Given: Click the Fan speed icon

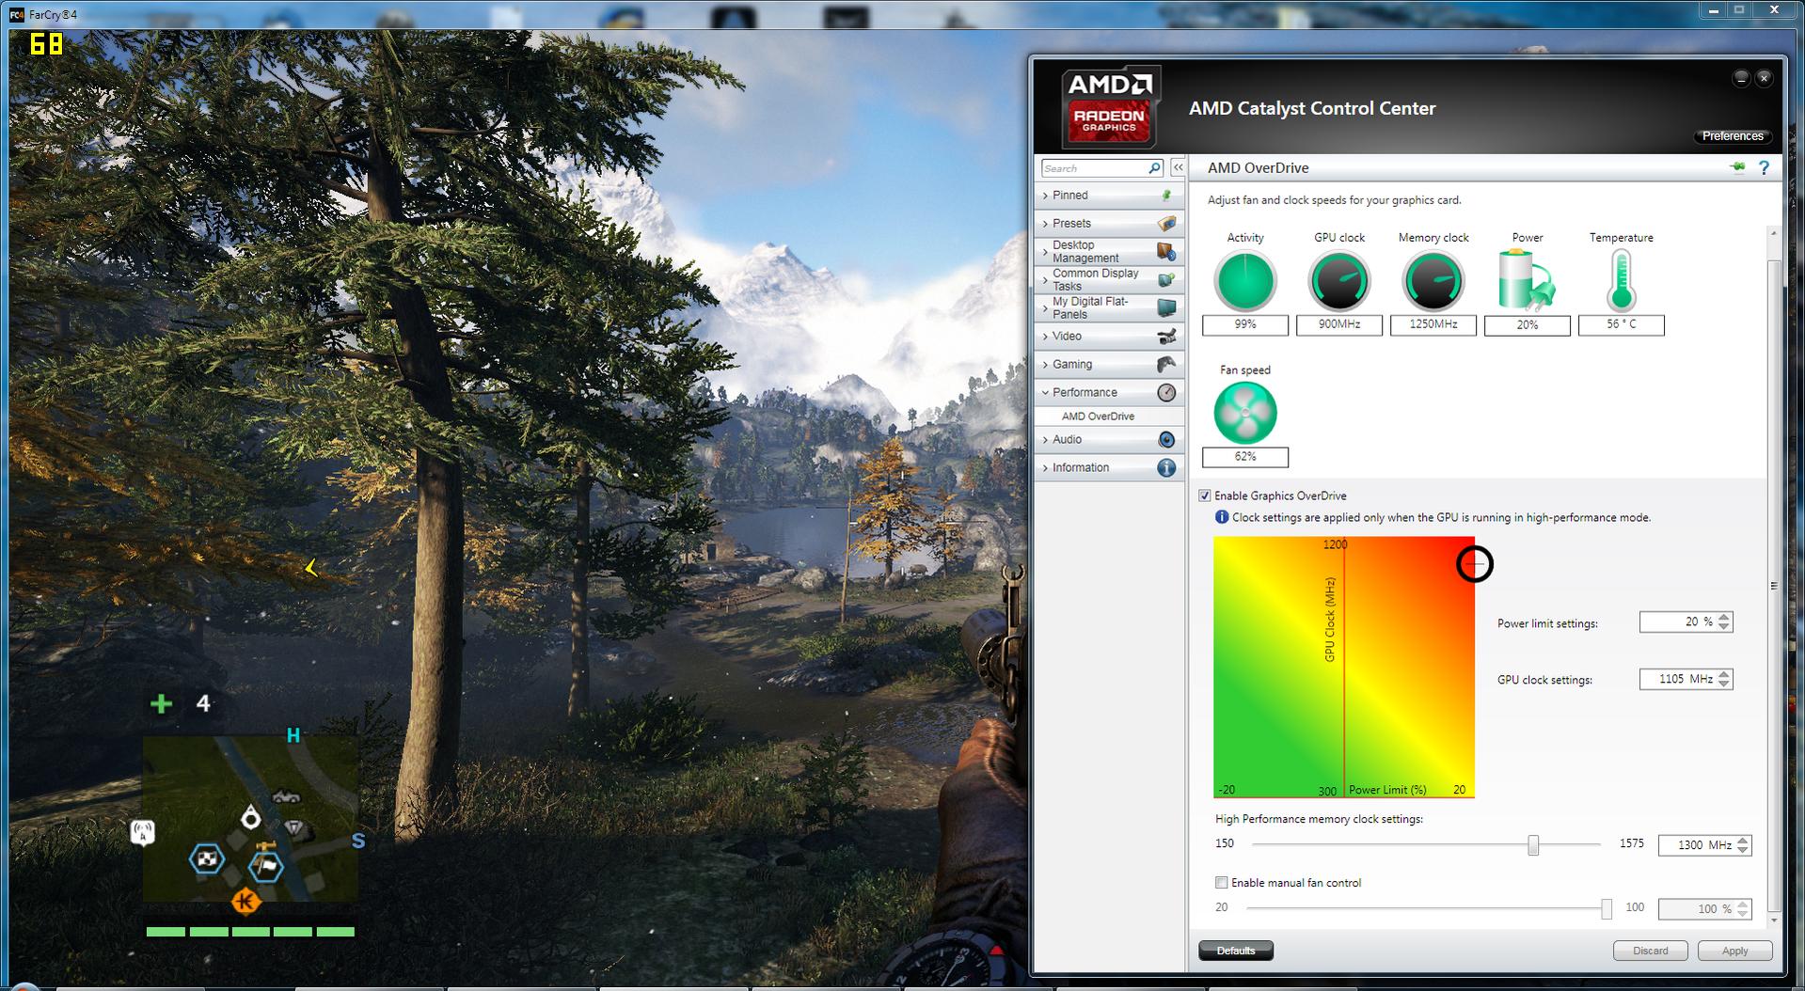Looking at the screenshot, I should coord(1245,413).
